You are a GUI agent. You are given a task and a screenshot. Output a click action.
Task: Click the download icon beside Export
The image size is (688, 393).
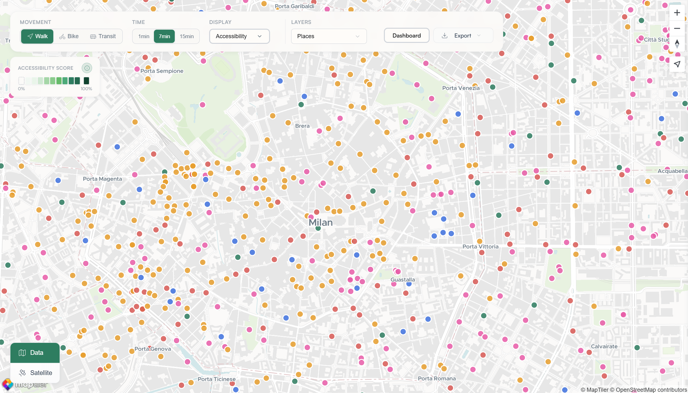pos(444,36)
